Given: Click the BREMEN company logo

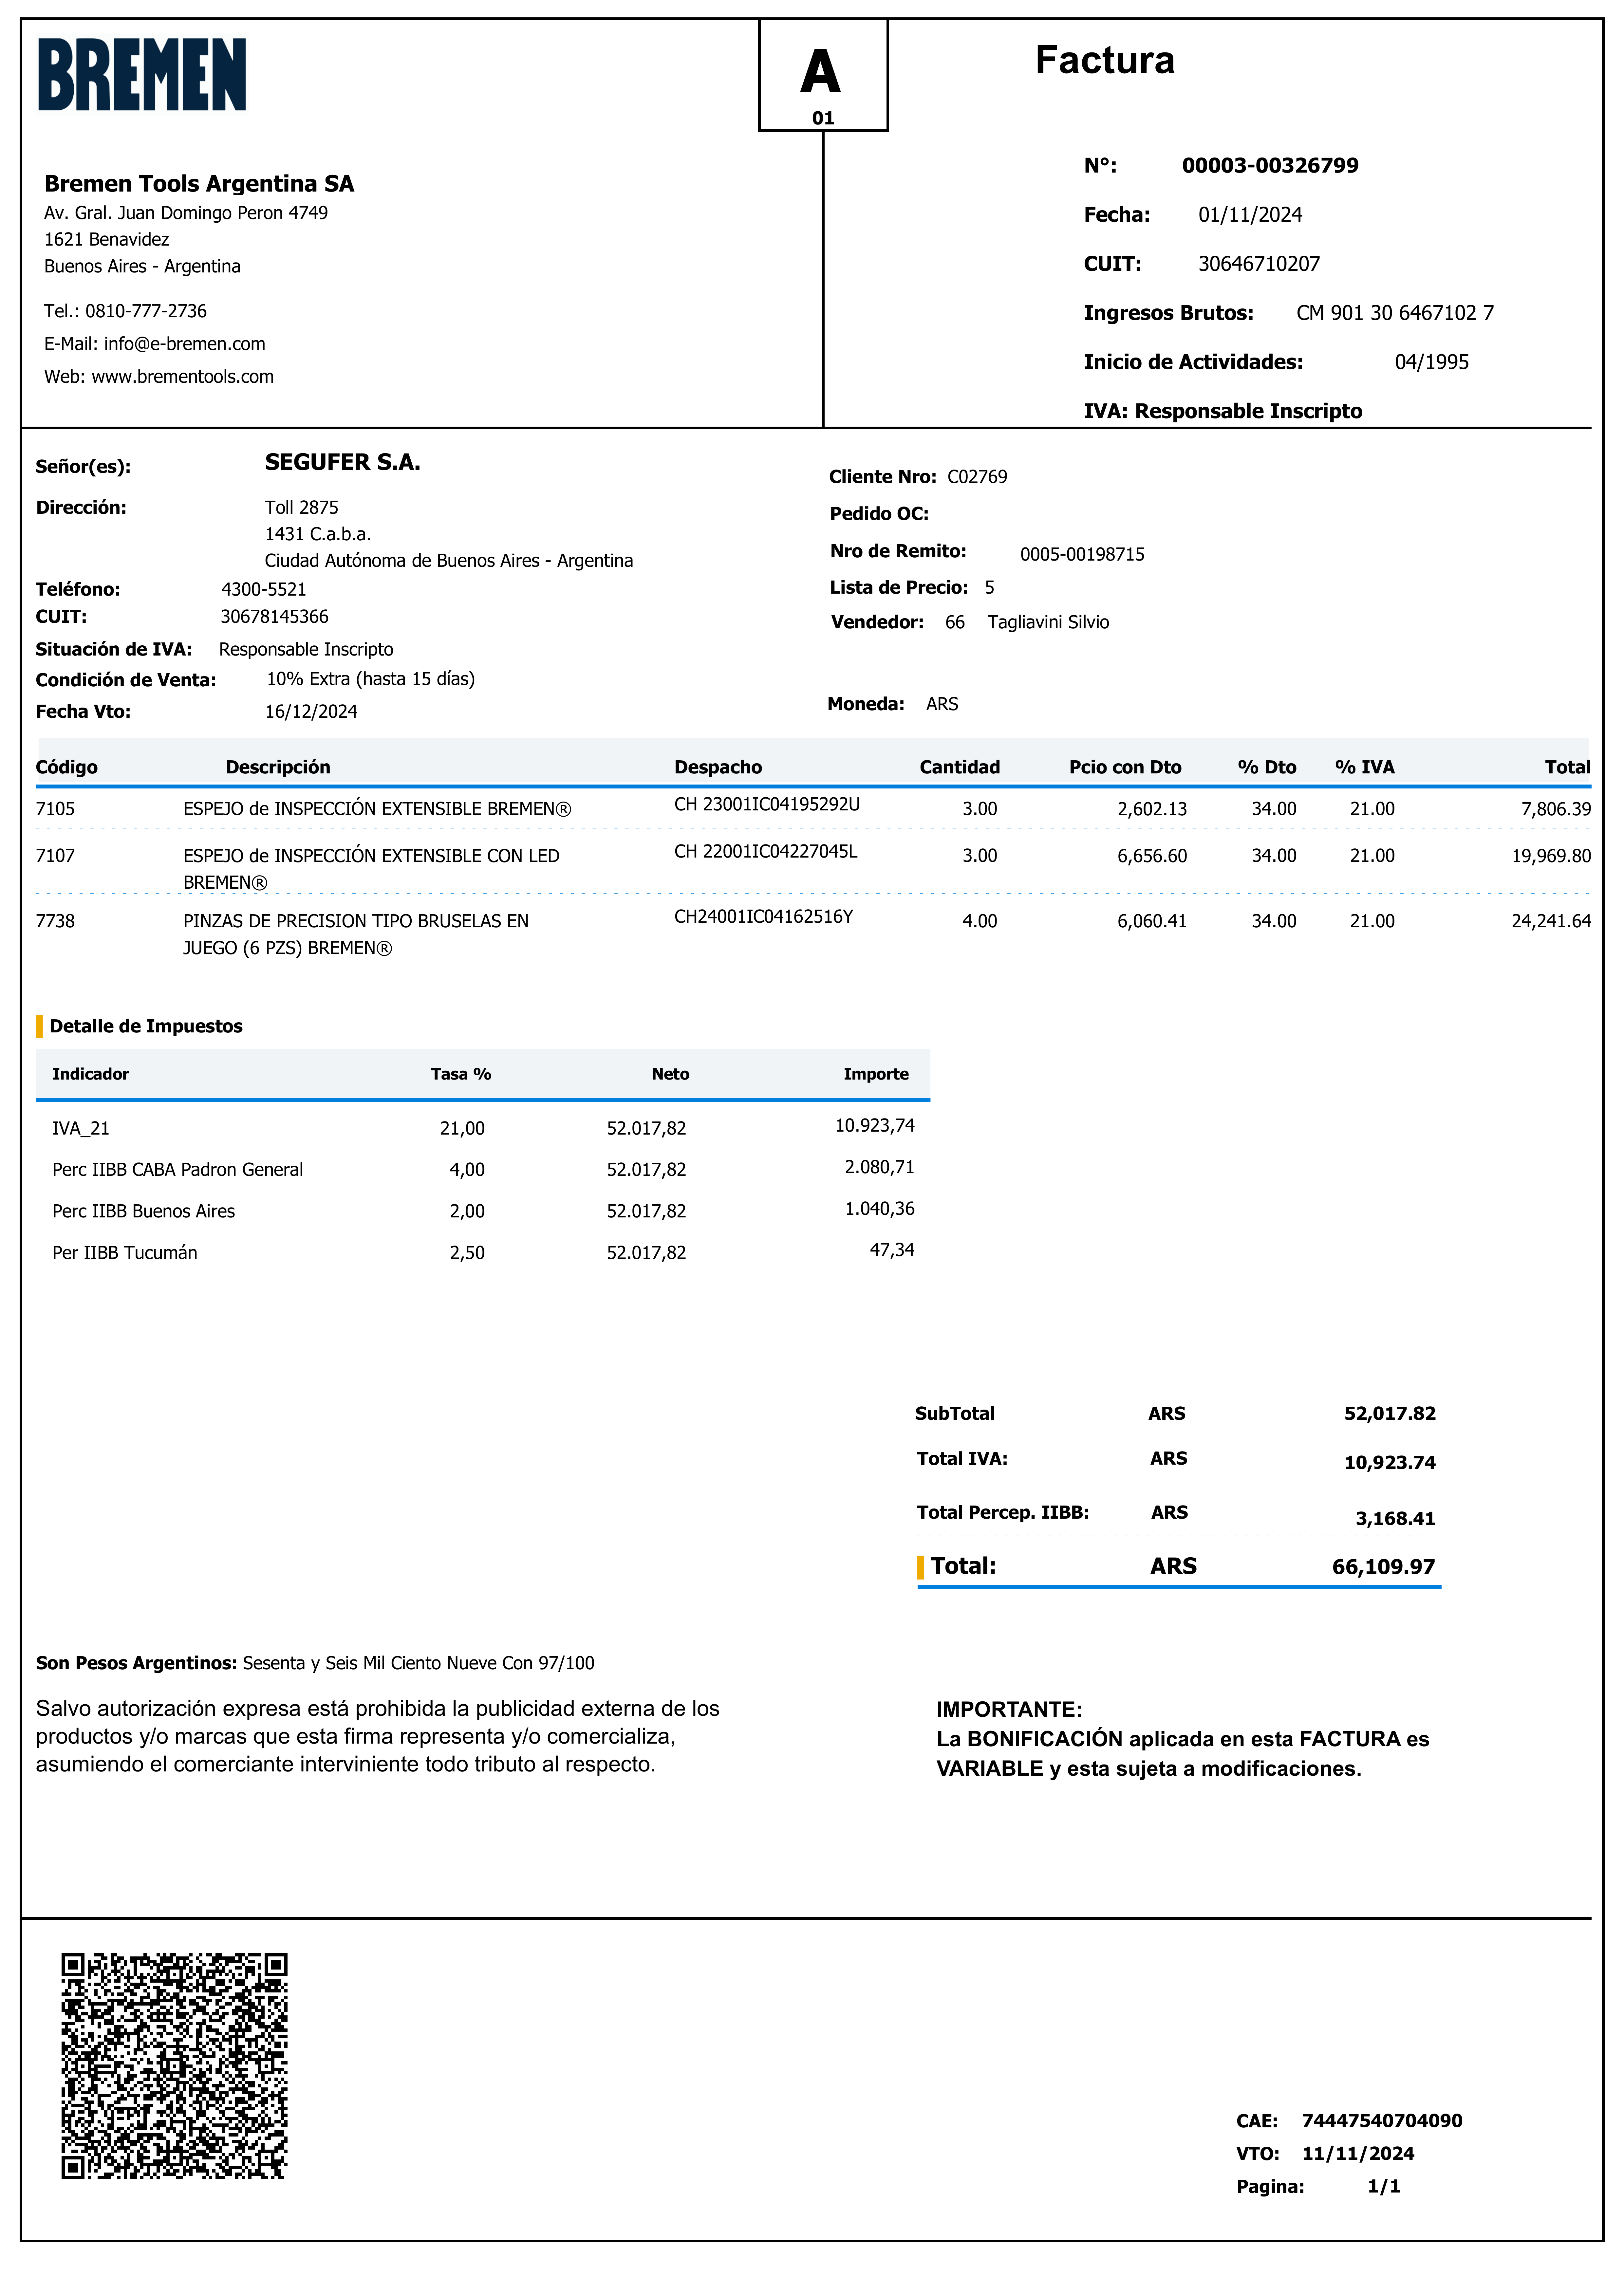Looking at the screenshot, I should 142,75.
